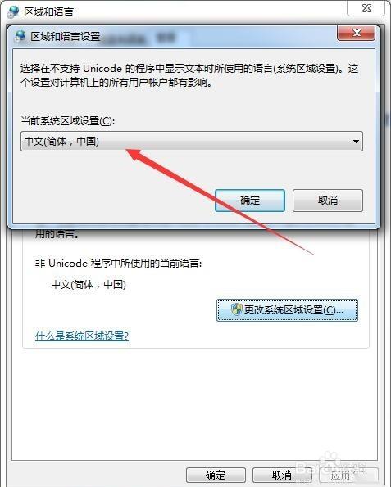
Task: Close the 区域和语言设置 dialog with the red X
Action: coord(356,33)
